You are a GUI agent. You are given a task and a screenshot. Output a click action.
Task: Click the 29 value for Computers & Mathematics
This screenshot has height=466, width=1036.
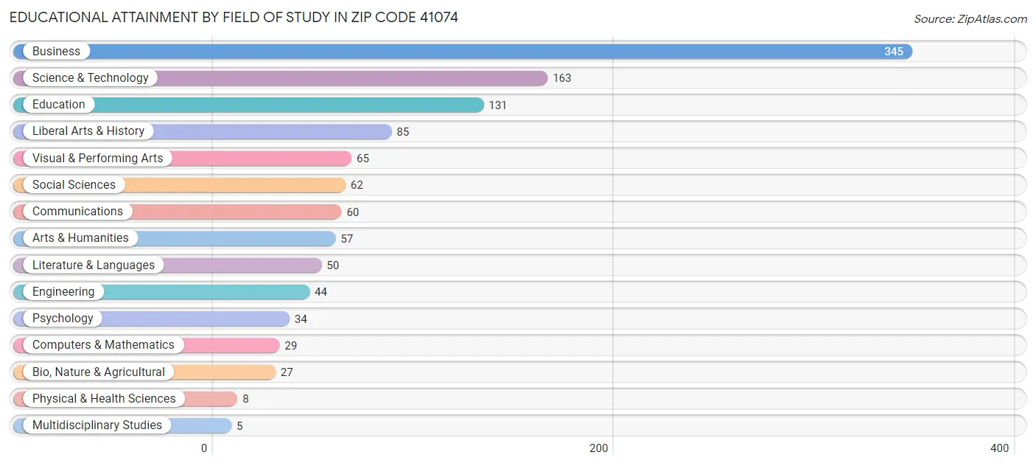tap(290, 346)
